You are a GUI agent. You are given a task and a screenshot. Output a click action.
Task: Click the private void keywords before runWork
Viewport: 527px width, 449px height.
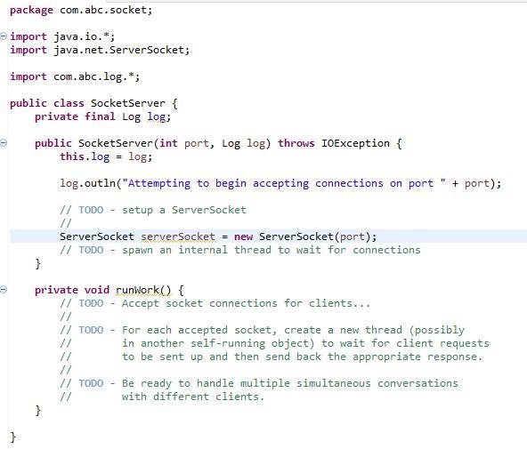72,290
